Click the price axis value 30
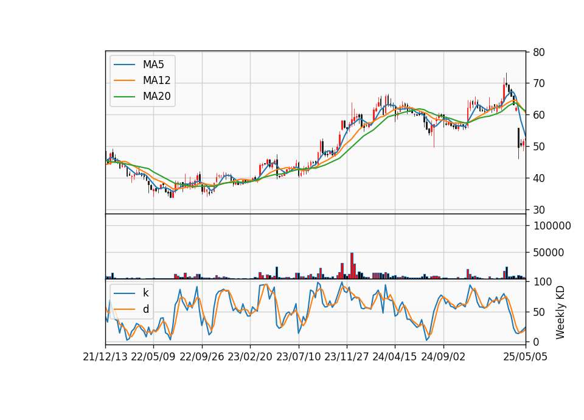The width and height of the screenshot is (584, 420). click(x=539, y=210)
